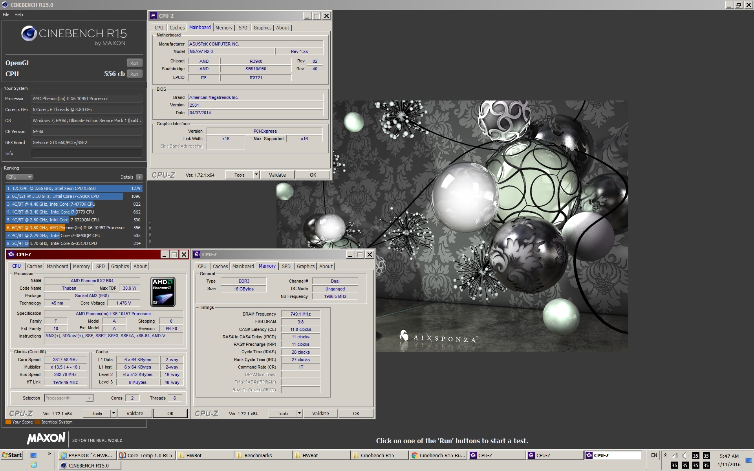Click OK in the CPU window

point(170,413)
